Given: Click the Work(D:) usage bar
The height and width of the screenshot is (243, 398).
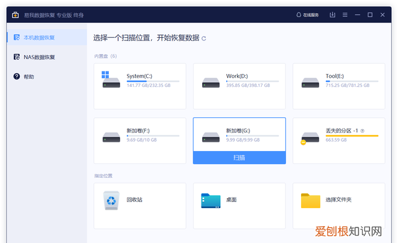Looking at the screenshot, I should pos(252,81).
